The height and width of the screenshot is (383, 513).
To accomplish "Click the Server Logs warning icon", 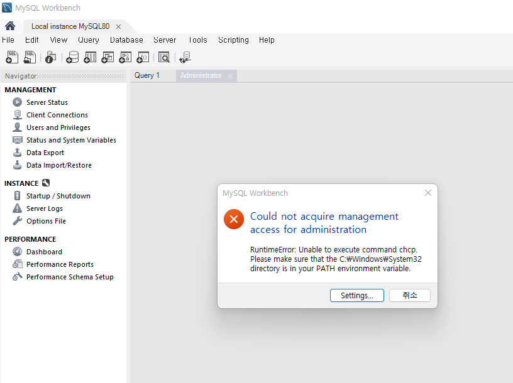I will tap(18, 208).
